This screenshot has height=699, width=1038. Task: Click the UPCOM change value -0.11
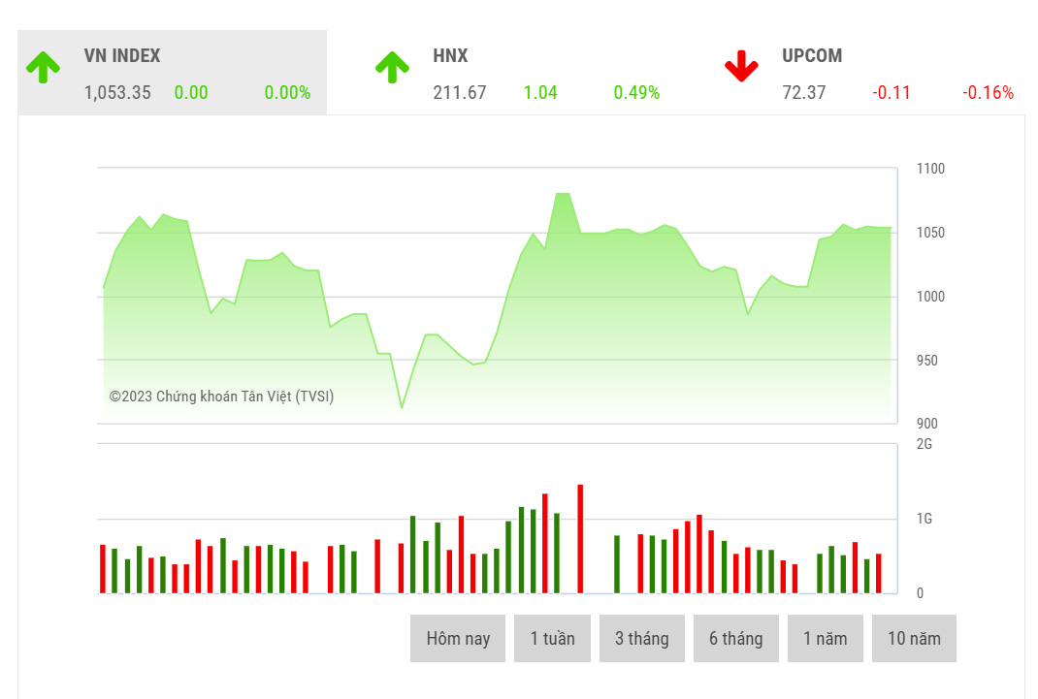point(892,93)
